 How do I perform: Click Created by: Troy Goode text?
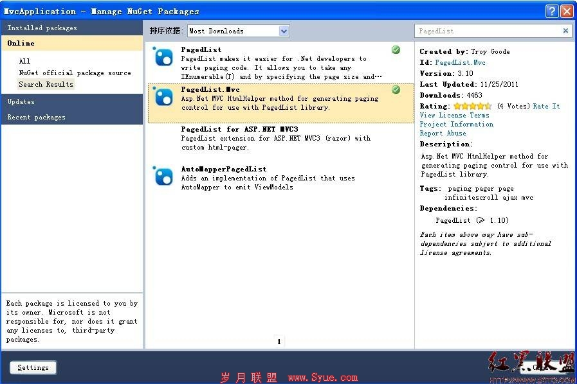click(465, 51)
